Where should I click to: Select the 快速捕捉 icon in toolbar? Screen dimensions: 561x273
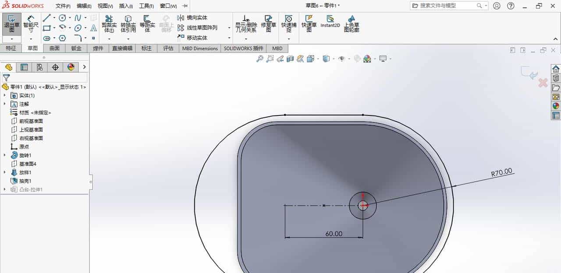pyautogui.click(x=289, y=24)
